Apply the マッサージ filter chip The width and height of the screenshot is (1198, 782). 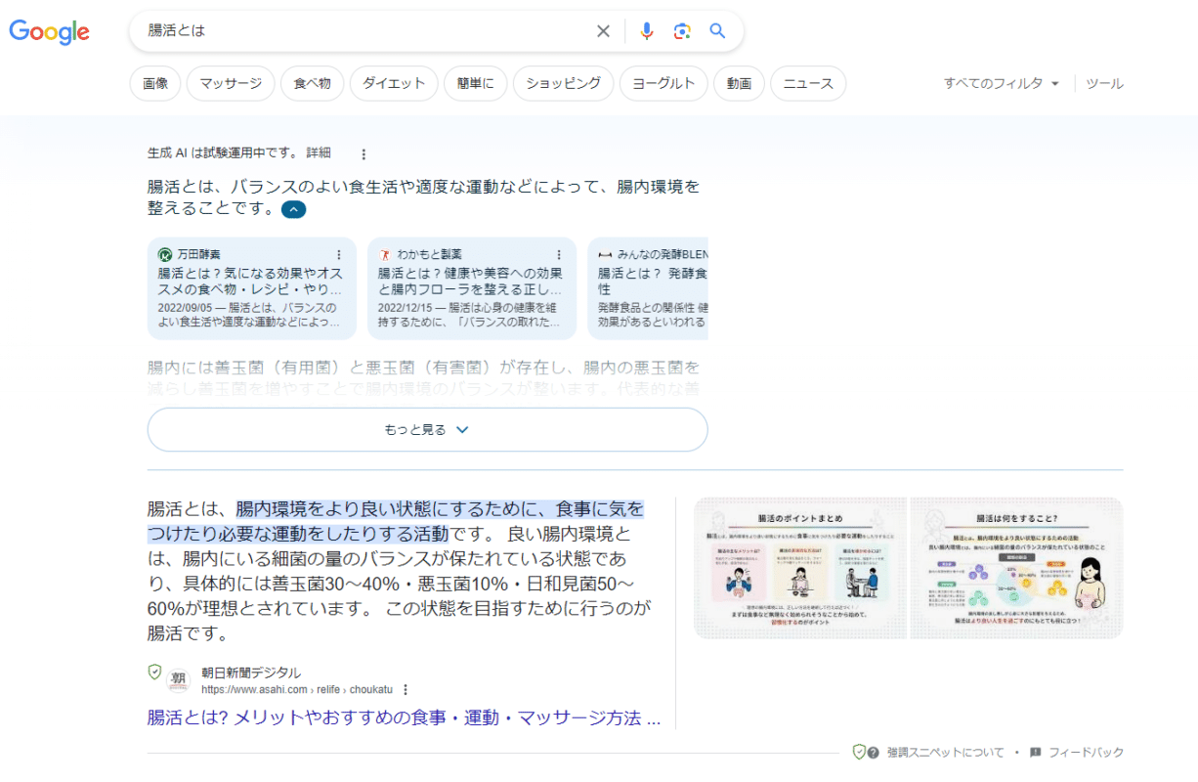(x=230, y=83)
